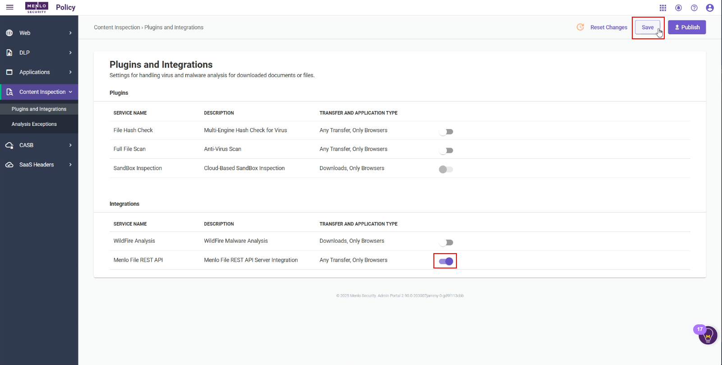Open the help question mark icon

[x=694, y=8]
